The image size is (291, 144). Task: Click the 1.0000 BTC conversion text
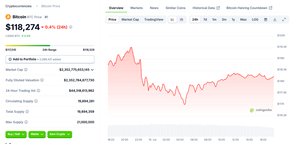(13, 36)
